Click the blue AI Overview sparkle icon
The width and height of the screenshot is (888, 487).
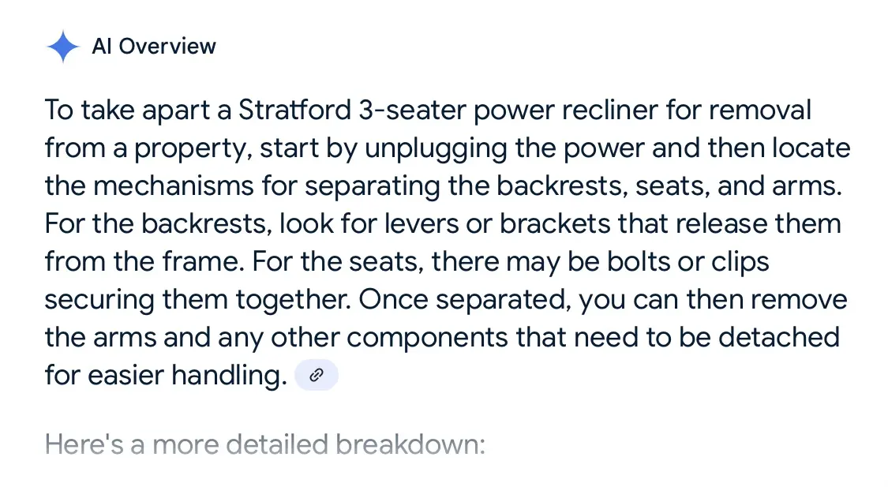coord(63,47)
